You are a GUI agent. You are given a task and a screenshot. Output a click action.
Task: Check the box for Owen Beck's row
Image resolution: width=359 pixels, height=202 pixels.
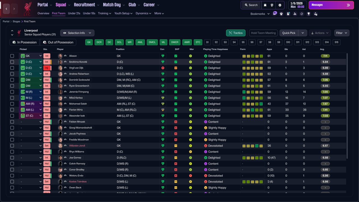[x=12, y=188]
